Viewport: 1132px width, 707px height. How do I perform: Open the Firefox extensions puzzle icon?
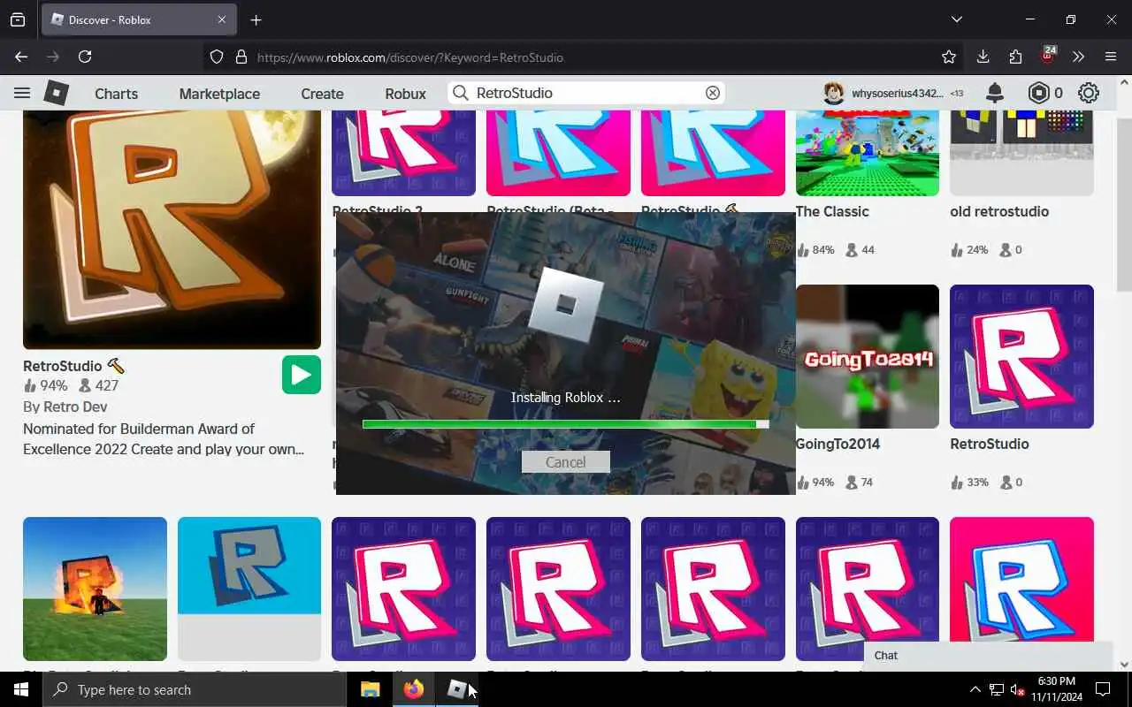click(1015, 57)
